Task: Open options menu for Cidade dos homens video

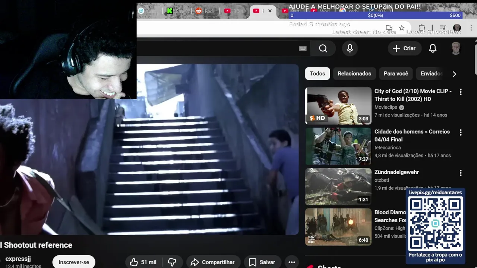Action: coord(461,133)
